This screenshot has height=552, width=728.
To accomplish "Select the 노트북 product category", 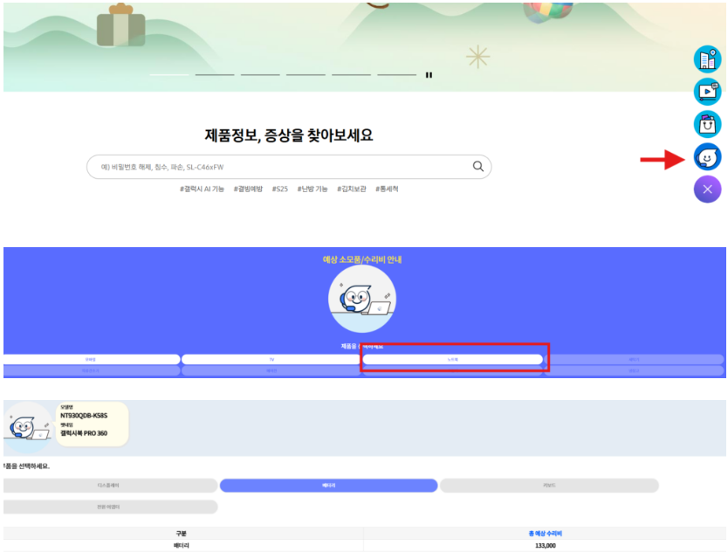I will (452, 359).
